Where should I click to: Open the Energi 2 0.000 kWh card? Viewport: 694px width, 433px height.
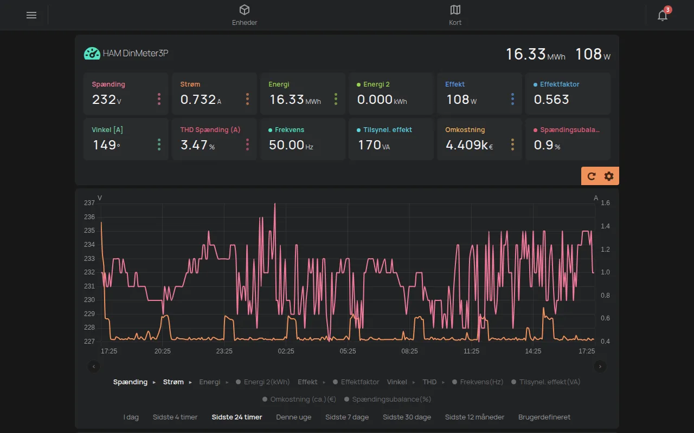click(391, 94)
